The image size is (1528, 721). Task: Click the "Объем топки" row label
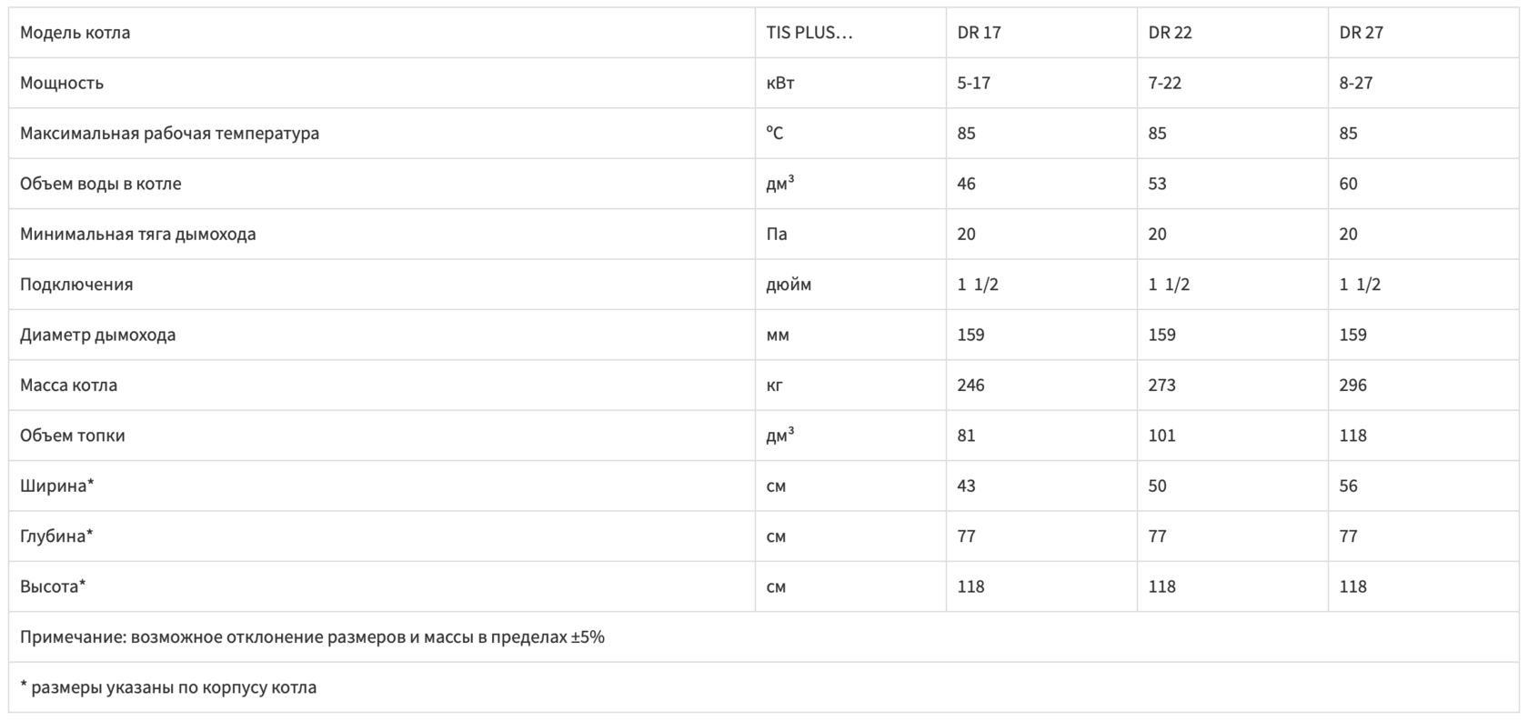tap(73, 436)
